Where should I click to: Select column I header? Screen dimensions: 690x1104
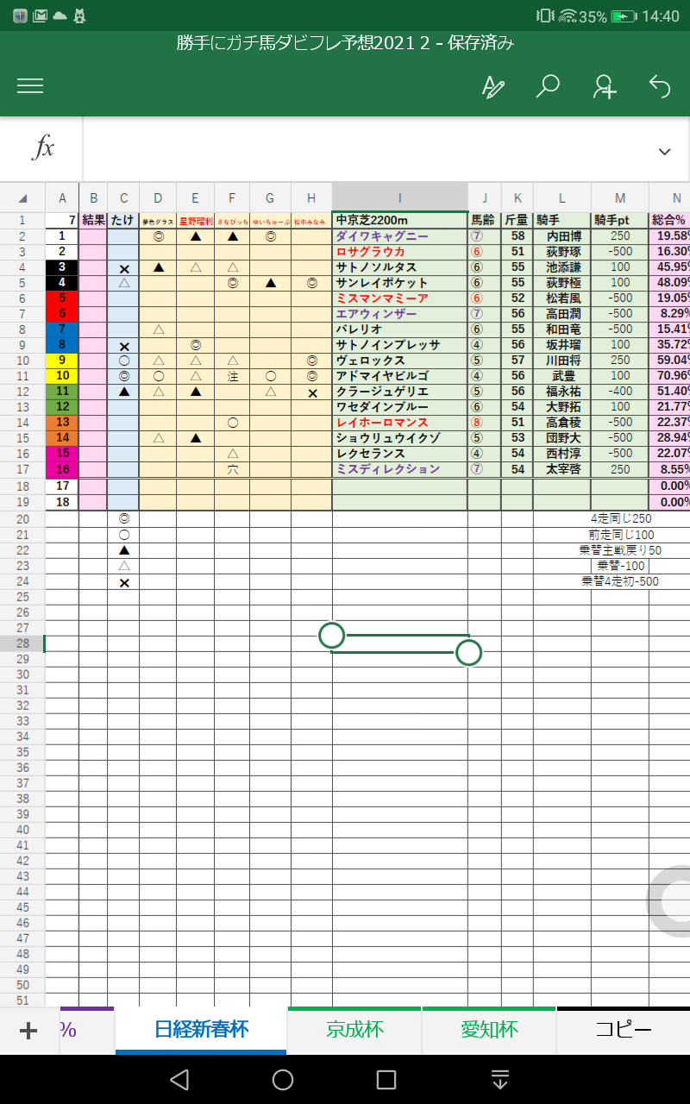coord(400,198)
